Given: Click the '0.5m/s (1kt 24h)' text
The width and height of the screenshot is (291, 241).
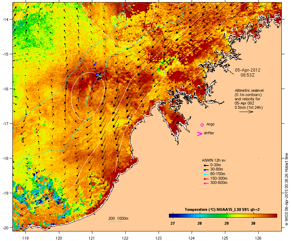Looking at the screenshot, I should [249, 107].
